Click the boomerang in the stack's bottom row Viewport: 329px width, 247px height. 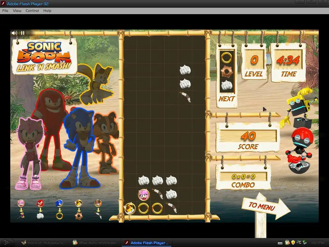tap(171, 208)
